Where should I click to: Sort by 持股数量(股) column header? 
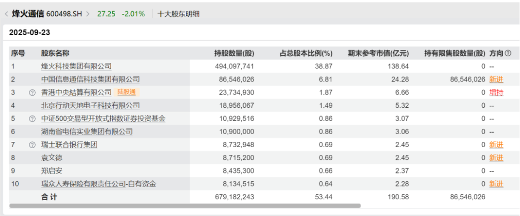234,53
